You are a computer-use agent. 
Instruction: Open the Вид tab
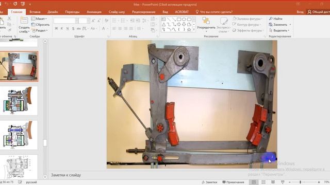point(165,12)
